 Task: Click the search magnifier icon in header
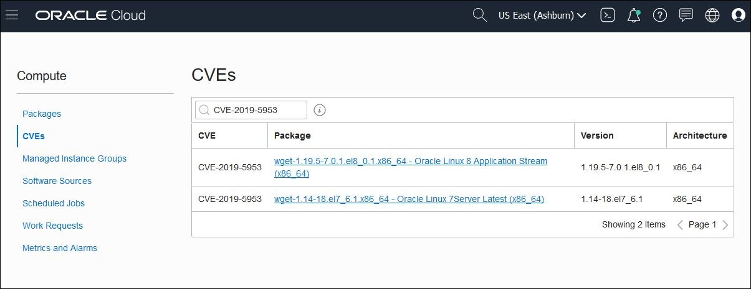(479, 16)
